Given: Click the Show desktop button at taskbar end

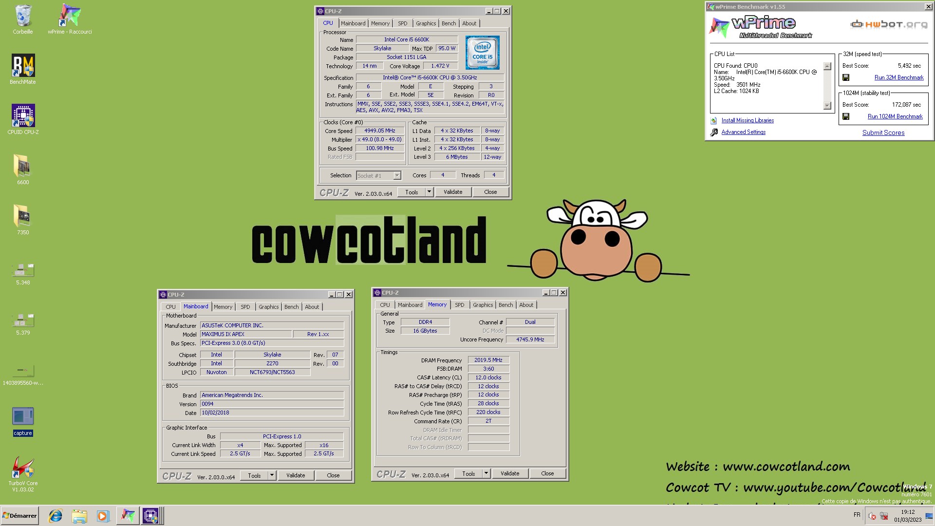Looking at the screenshot, I should point(930,516).
